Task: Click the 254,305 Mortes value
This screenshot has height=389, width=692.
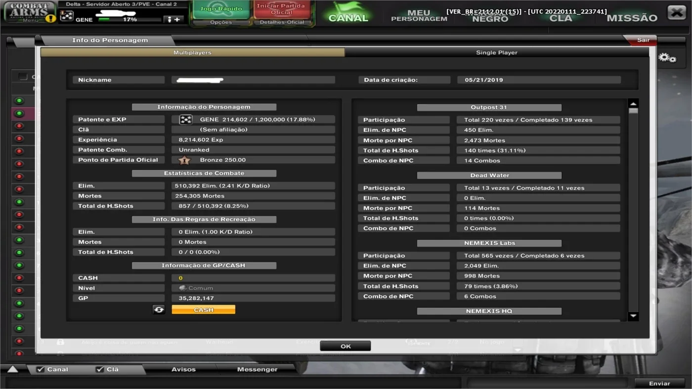Action: [x=253, y=196]
